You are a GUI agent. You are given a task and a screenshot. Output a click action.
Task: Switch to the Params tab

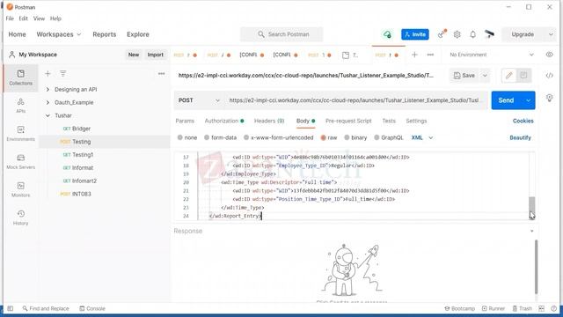[x=185, y=122]
